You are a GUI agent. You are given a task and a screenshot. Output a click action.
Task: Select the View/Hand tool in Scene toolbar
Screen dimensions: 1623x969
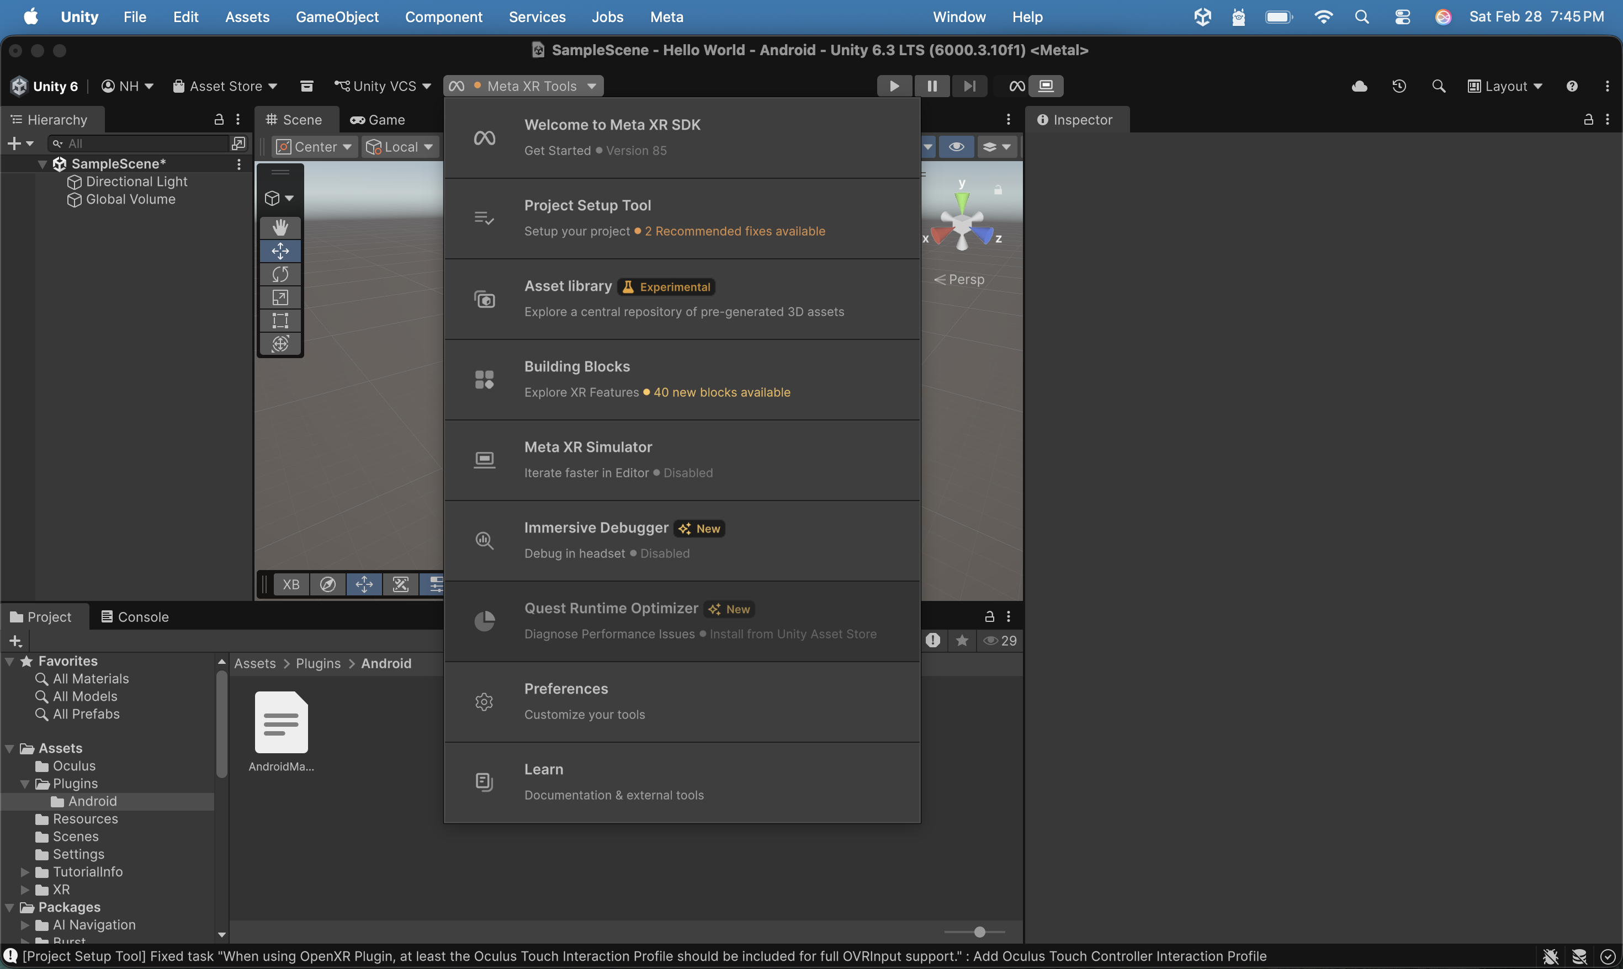point(280,227)
